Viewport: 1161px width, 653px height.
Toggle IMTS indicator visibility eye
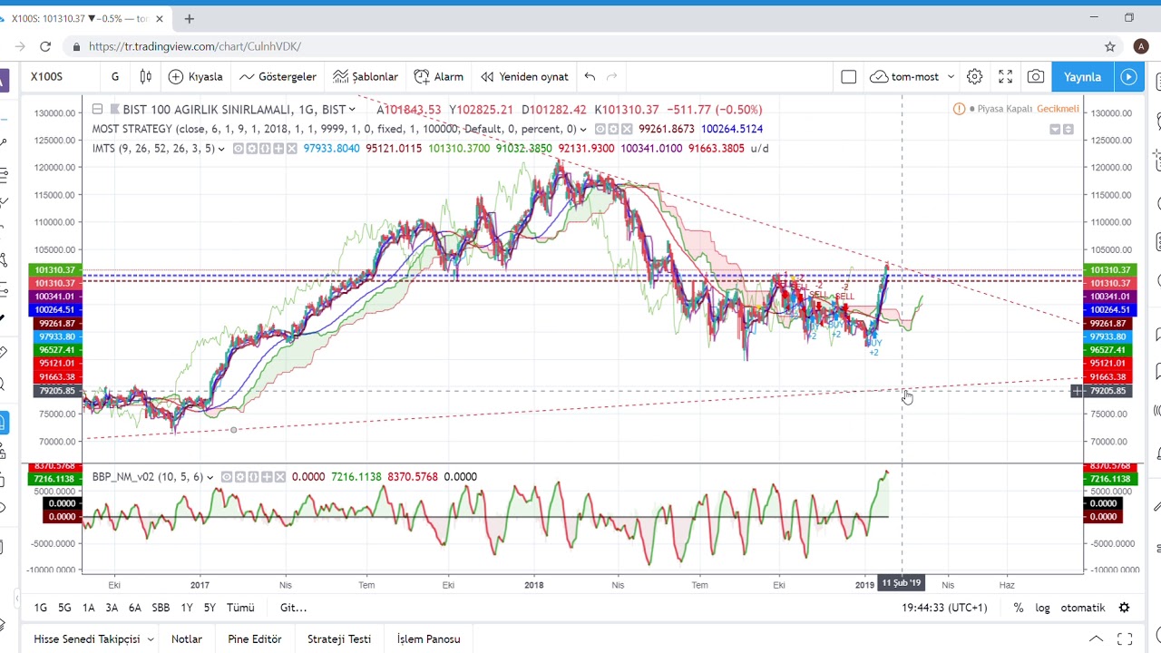pyautogui.click(x=240, y=149)
